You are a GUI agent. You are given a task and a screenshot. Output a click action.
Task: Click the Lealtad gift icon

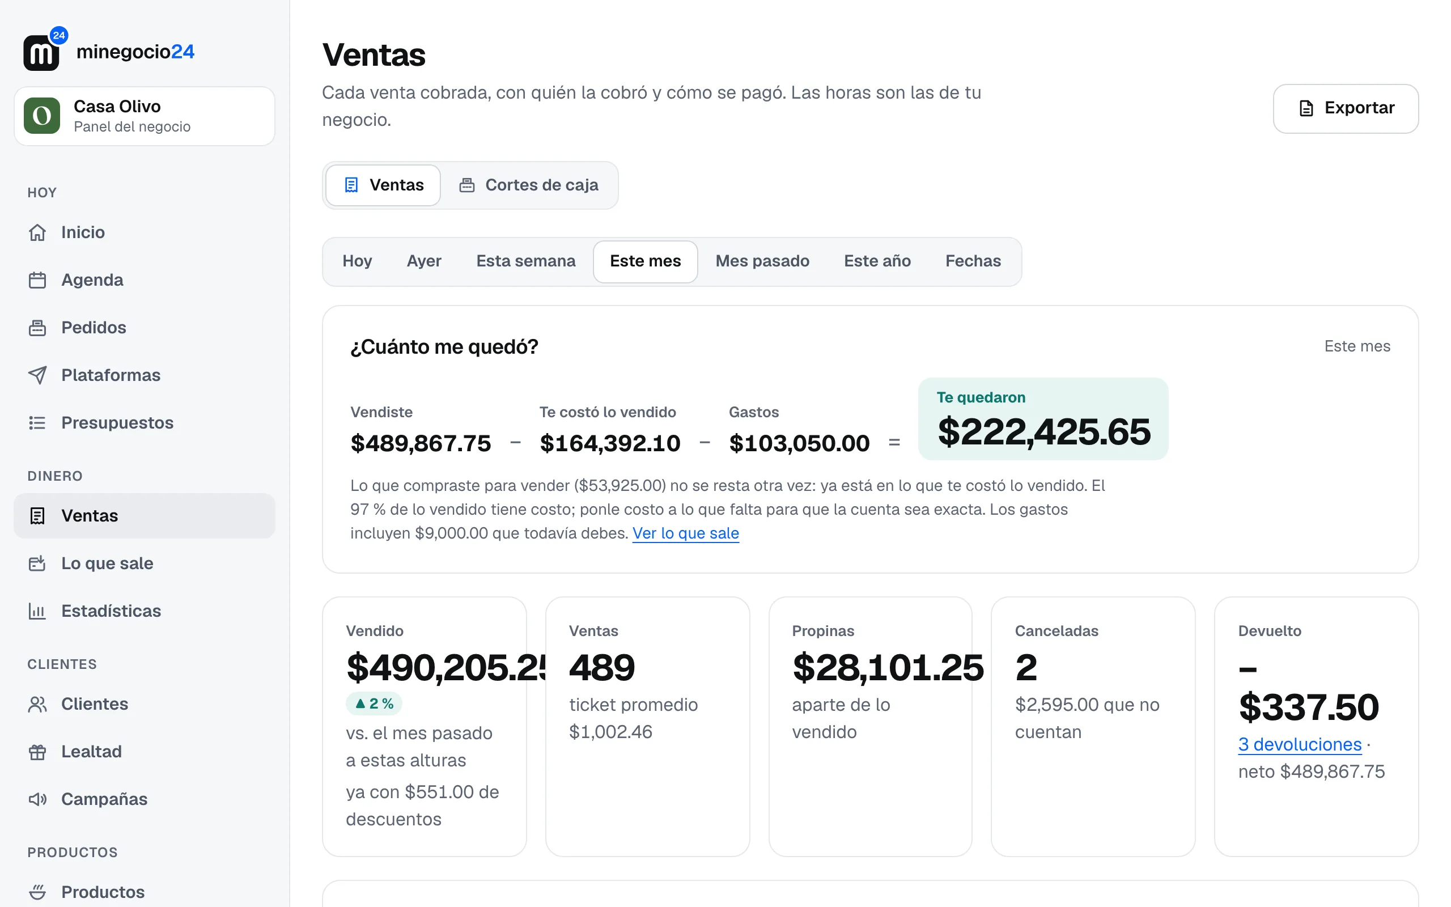coord(37,752)
